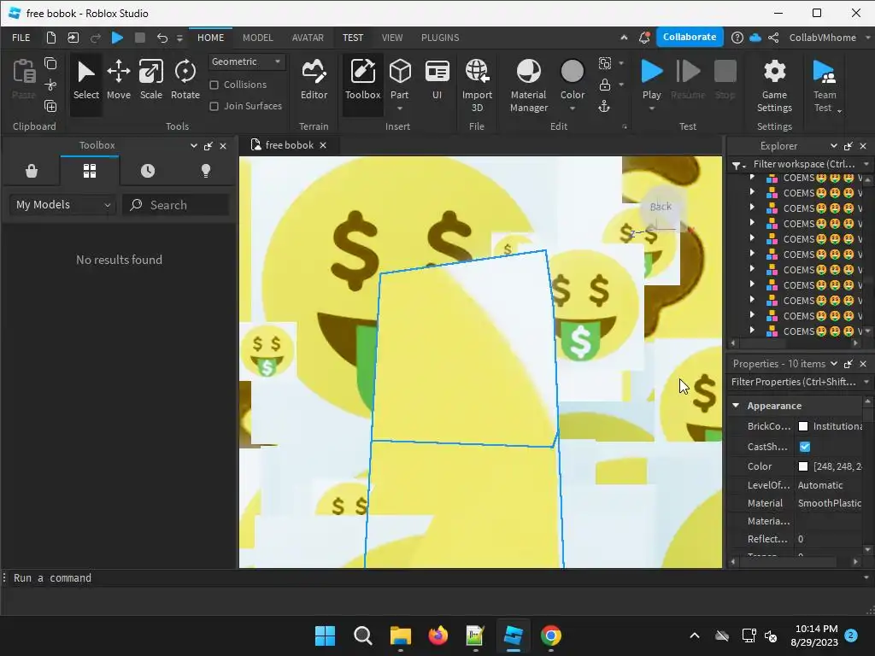Viewport: 875px width, 656px height.
Task: Pick the Rotate tool
Action: click(x=185, y=81)
